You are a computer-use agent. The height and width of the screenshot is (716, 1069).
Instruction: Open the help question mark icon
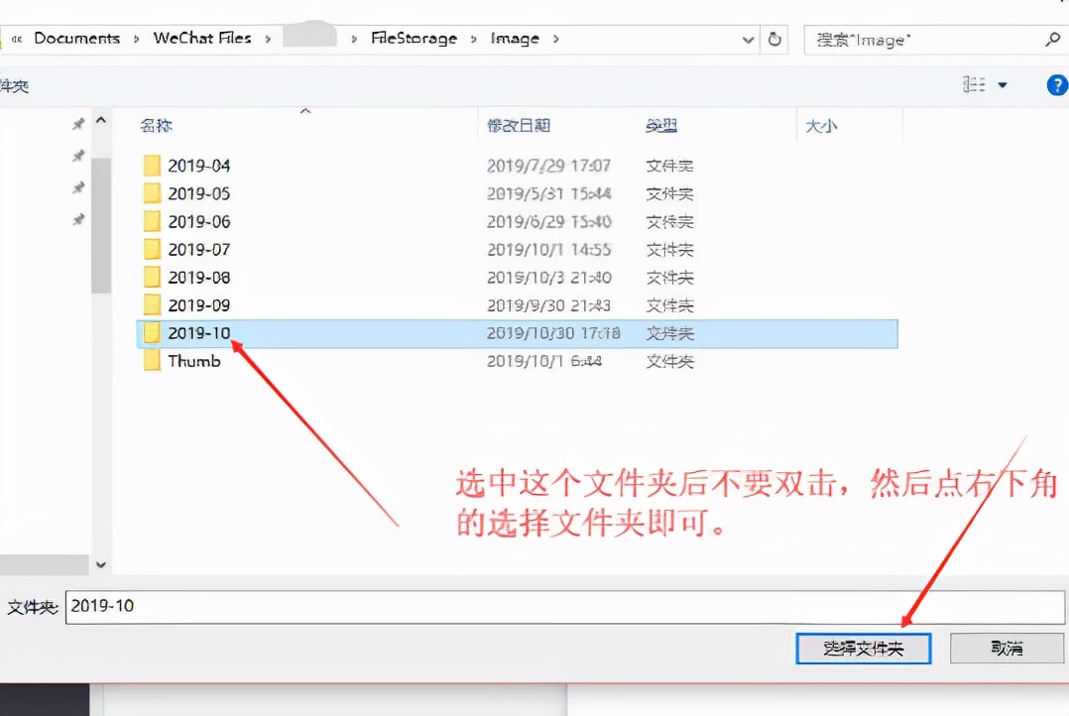click(x=1057, y=85)
